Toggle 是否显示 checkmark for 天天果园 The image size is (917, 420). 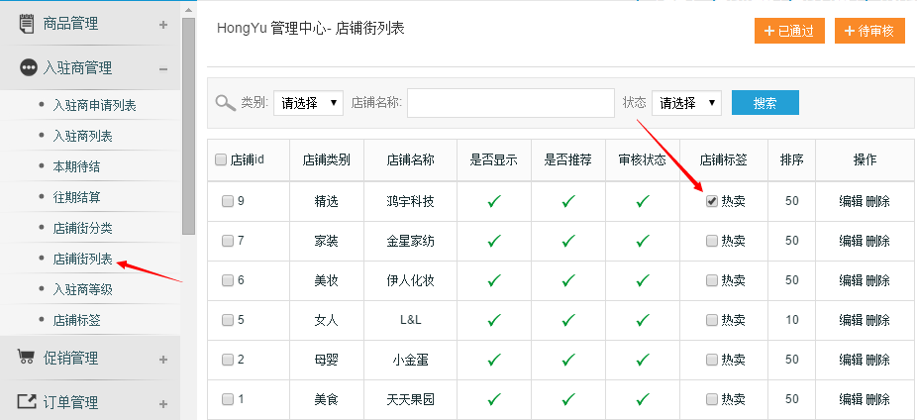[x=494, y=399]
